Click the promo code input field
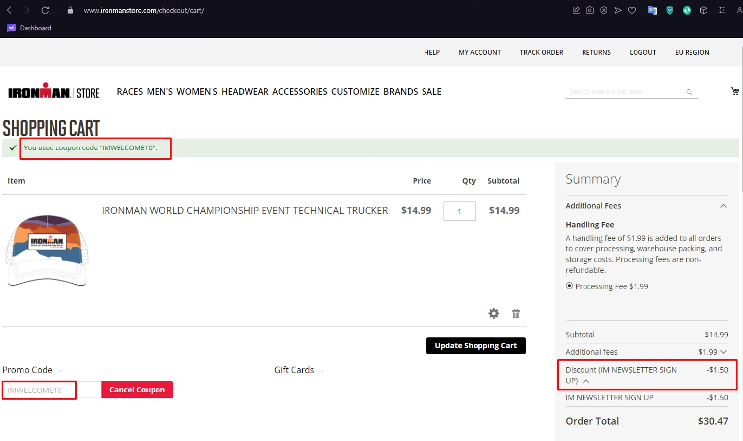The image size is (743, 441). [52, 390]
